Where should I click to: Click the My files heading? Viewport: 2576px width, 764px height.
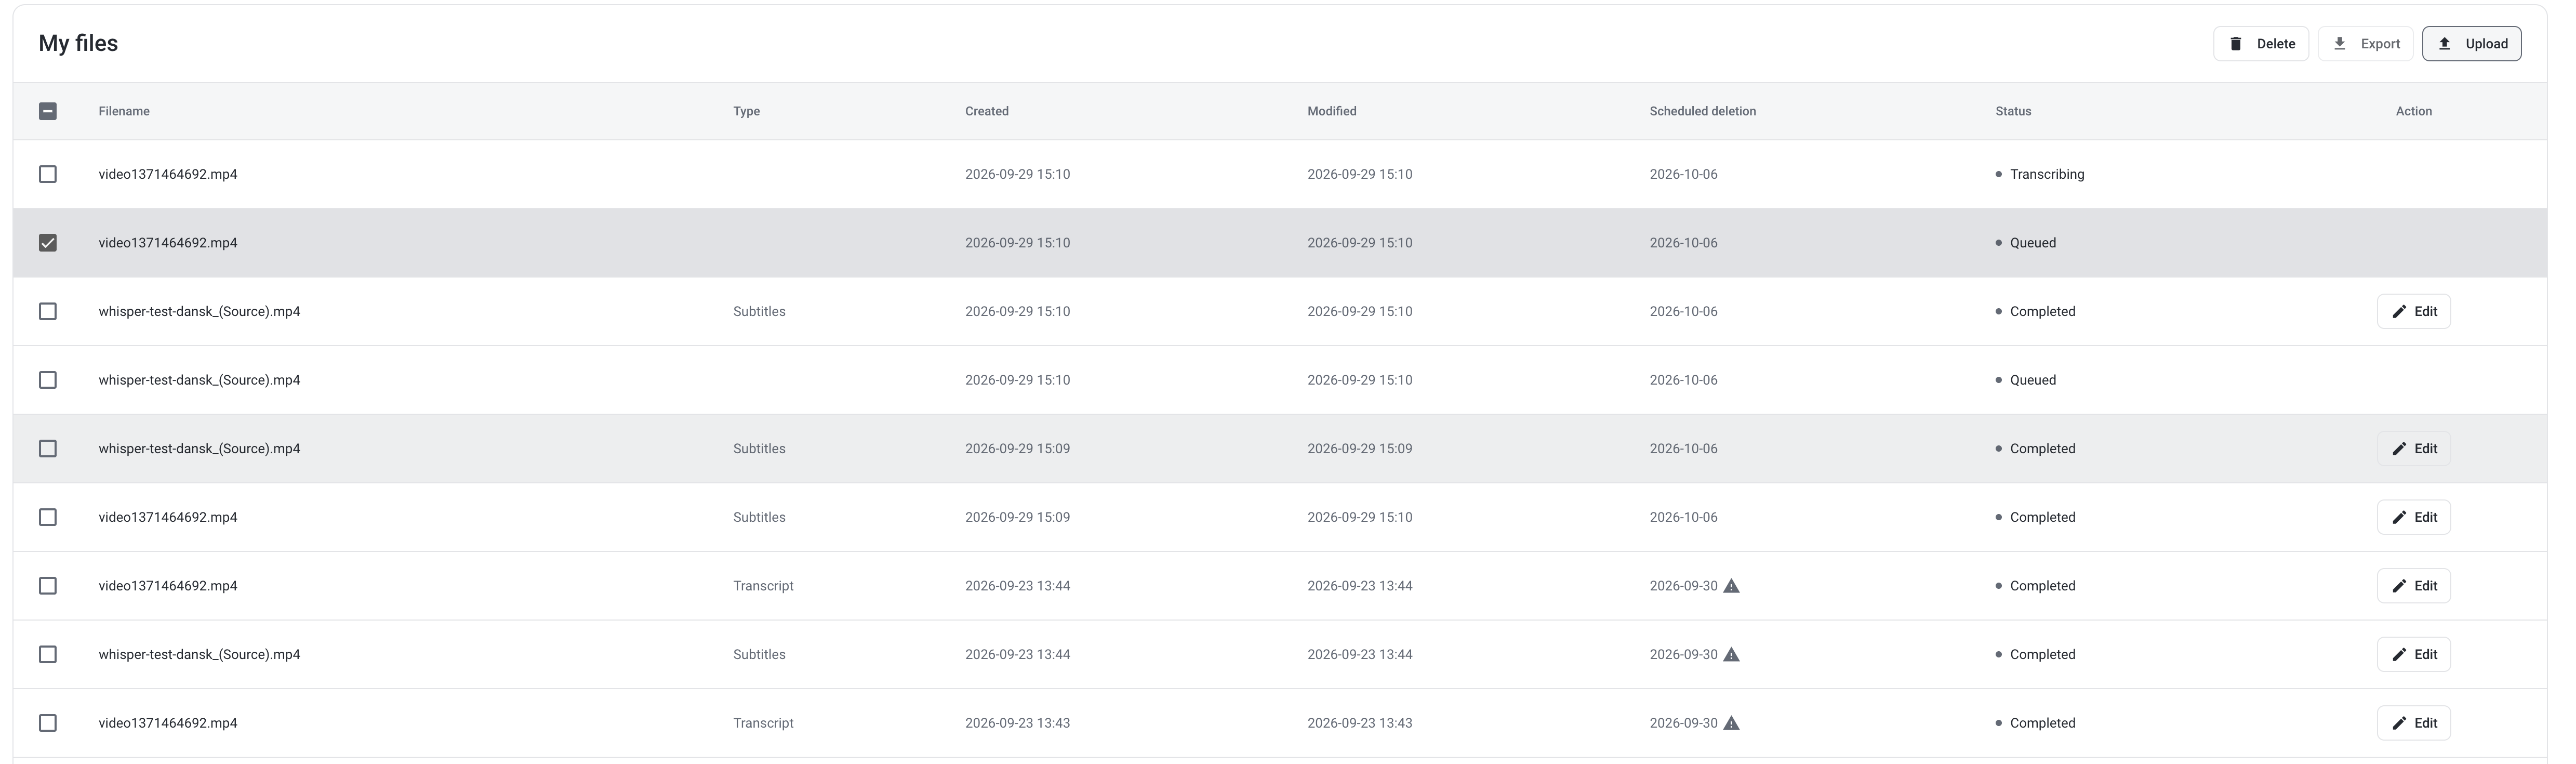[x=78, y=43]
